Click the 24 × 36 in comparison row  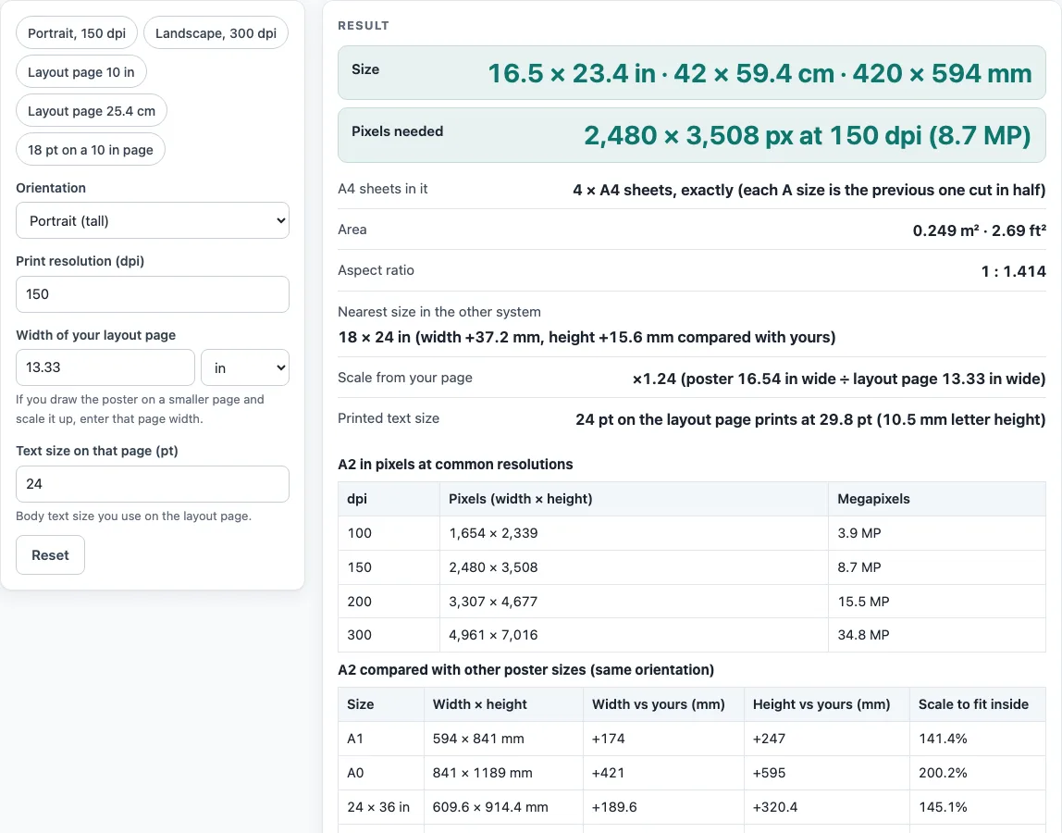(x=692, y=807)
